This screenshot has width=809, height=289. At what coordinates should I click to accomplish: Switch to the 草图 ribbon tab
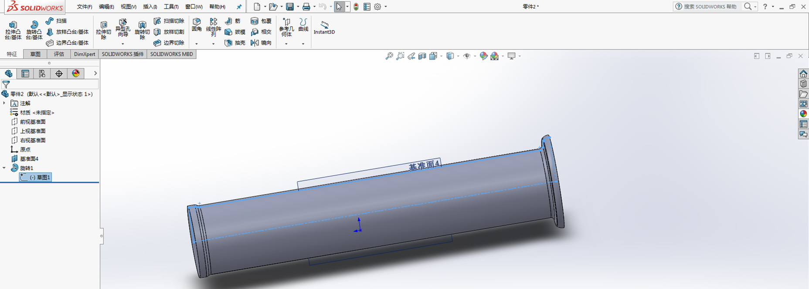click(x=35, y=54)
